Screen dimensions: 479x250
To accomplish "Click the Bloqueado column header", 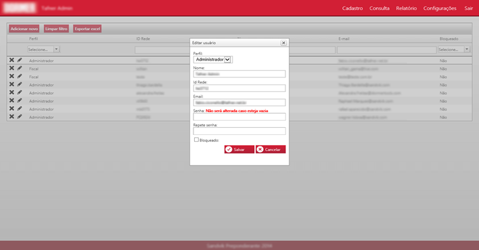I will click(449, 39).
